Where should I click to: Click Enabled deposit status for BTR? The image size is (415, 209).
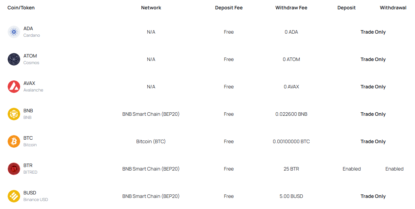click(x=352, y=169)
